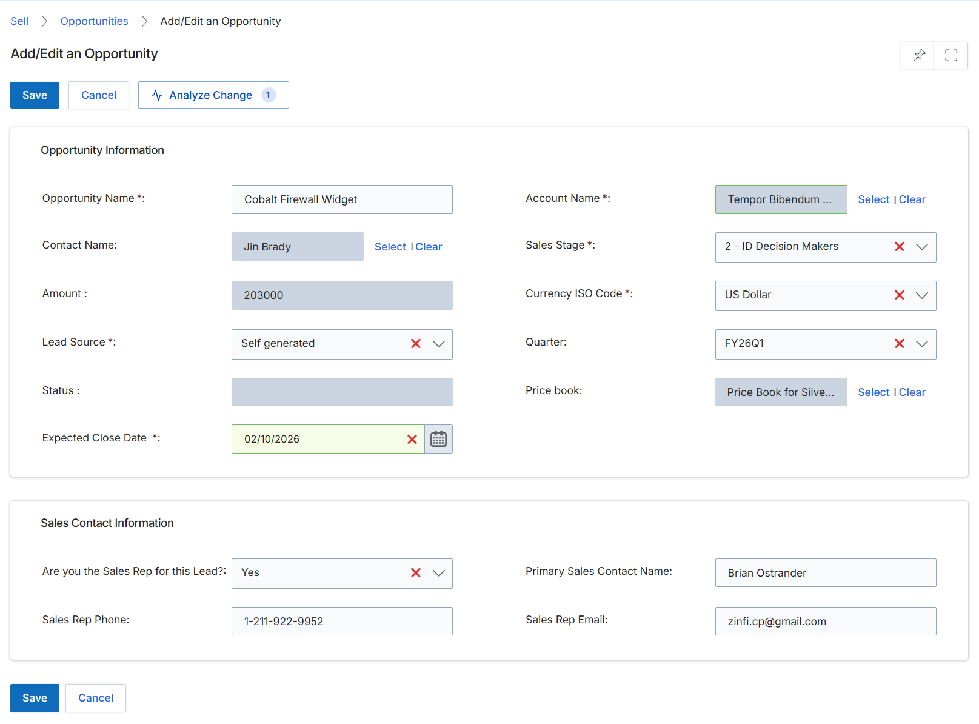Open the Opportunities breadcrumb link
The height and width of the screenshot is (724, 979).
tap(94, 21)
